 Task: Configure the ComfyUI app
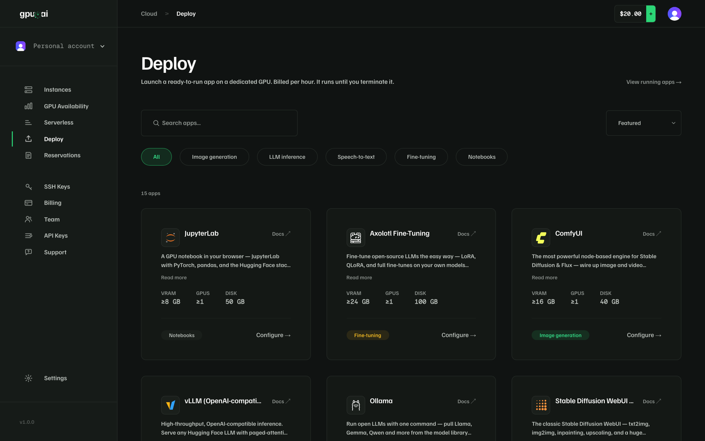point(644,335)
